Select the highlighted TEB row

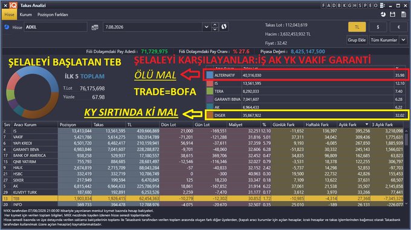click(203, 199)
